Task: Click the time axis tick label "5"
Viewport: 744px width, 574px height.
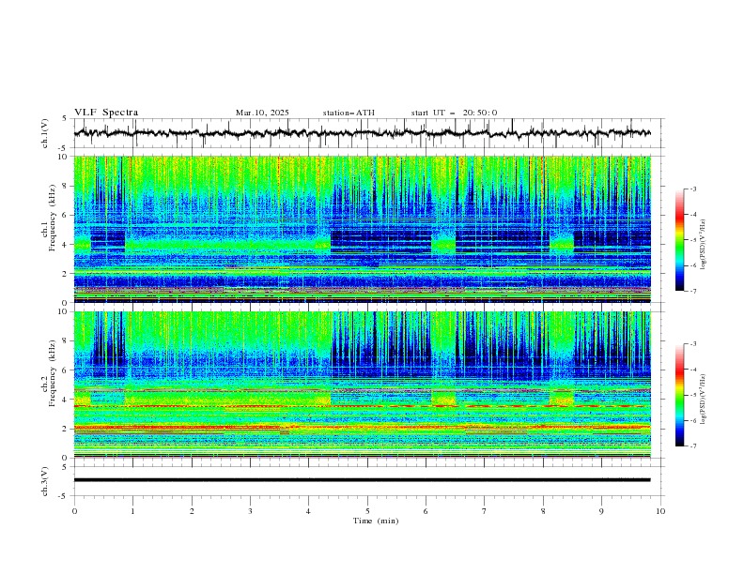Action: coord(367,511)
